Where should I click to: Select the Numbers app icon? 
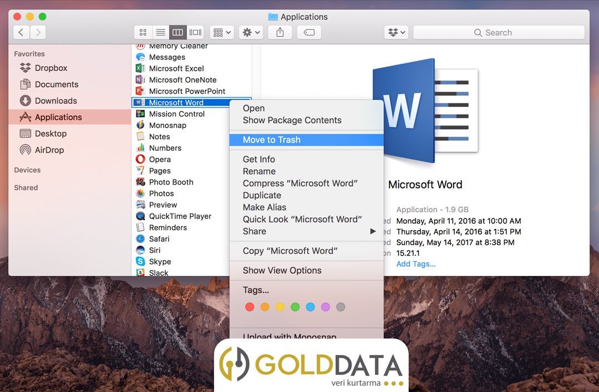point(140,148)
